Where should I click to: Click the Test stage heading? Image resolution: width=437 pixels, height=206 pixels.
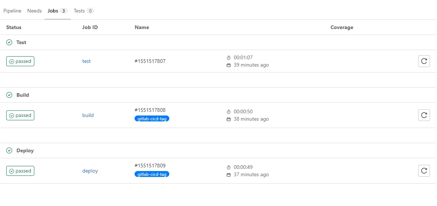[x=21, y=42]
